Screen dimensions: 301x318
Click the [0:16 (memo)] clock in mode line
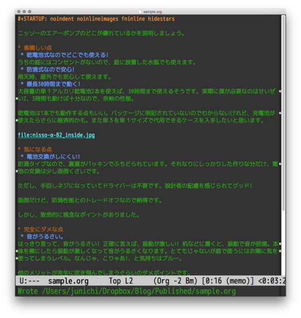pos(228,281)
